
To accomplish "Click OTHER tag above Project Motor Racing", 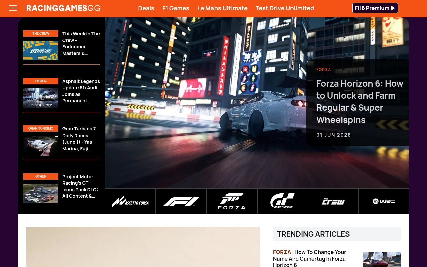I will point(41,176).
